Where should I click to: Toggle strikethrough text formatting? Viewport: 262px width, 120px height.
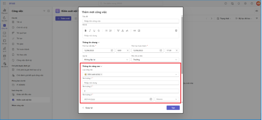[99, 31]
